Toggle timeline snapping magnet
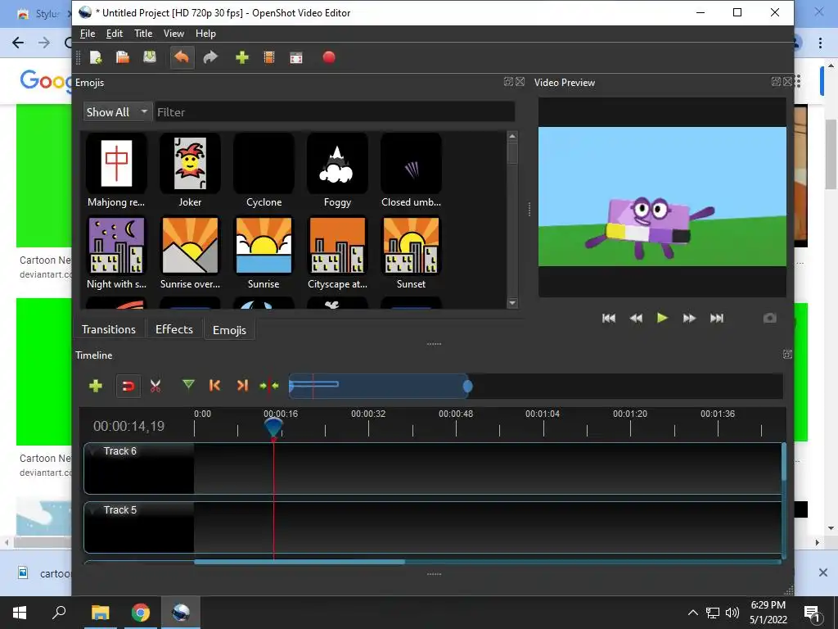The height and width of the screenshot is (629, 838). [128, 387]
